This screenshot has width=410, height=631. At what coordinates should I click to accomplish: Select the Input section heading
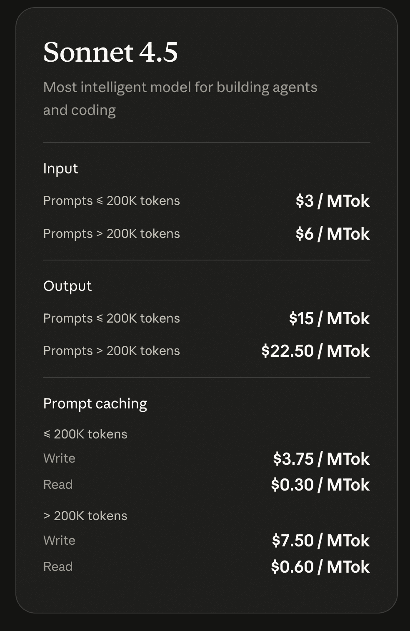pyautogui.click(x=60, y=168)
